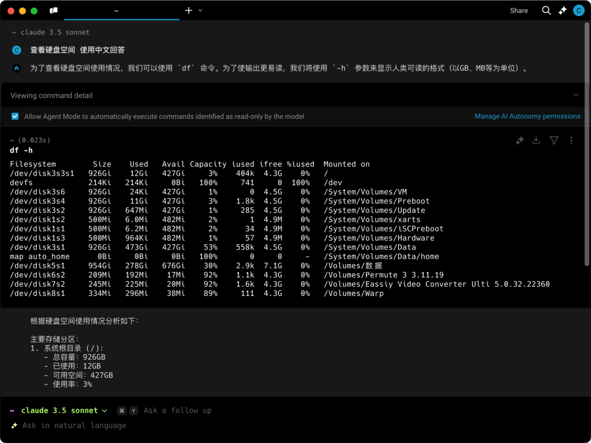Image resolution: width=591 pixels, height=443 pixels.
Task: Click the /dev/disk5s1 filesystem entry
Action: click(37, 266)
